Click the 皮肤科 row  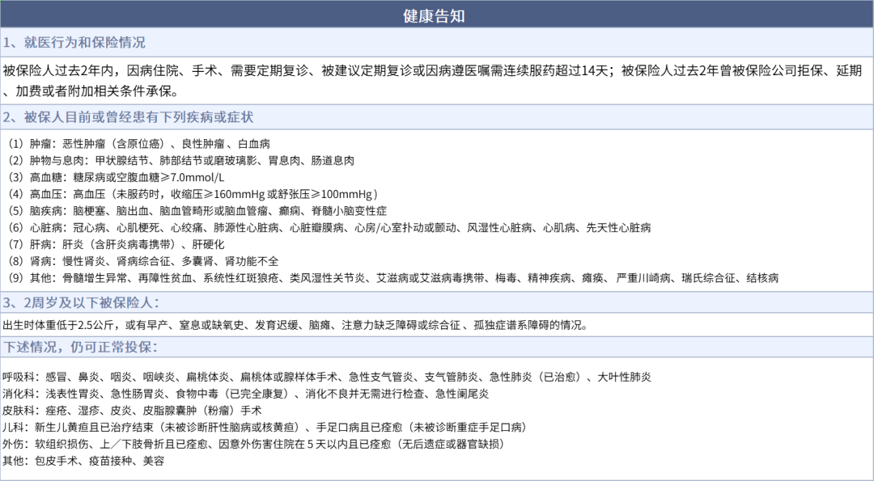132,411
